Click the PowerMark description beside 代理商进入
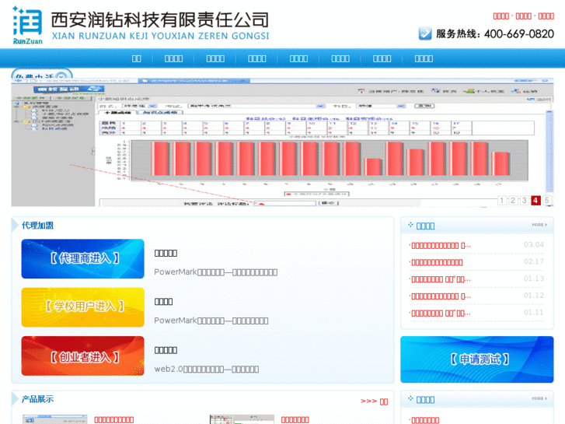 215,272
